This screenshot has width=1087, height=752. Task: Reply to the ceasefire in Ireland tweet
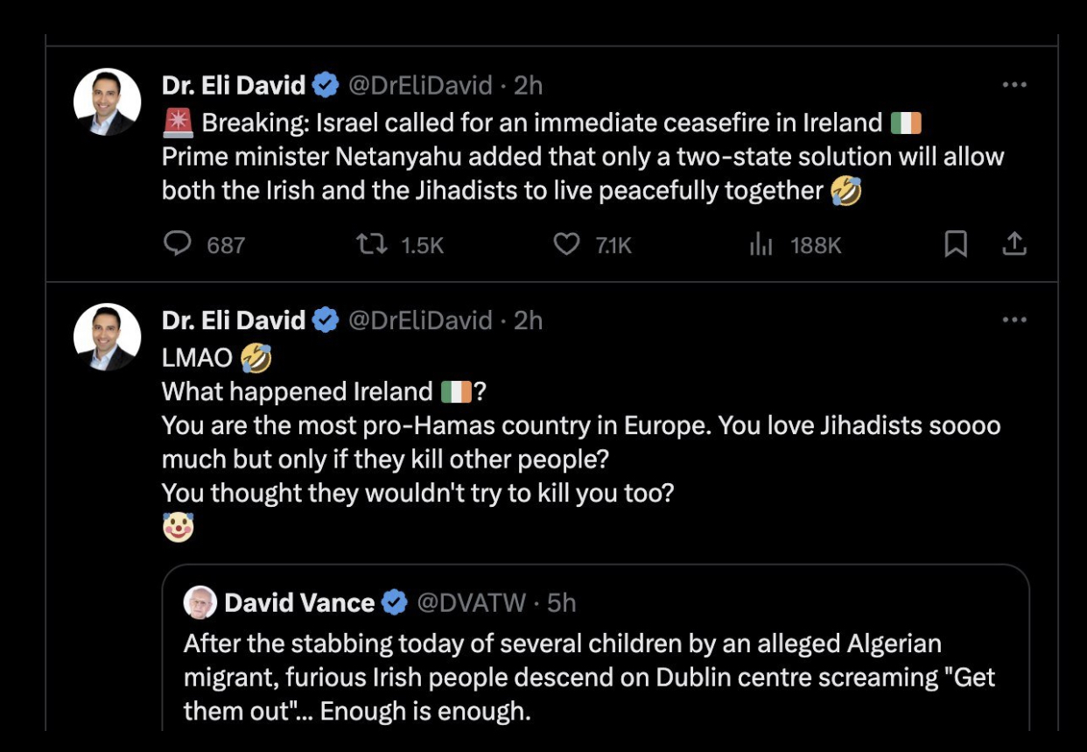coord(178,244)
